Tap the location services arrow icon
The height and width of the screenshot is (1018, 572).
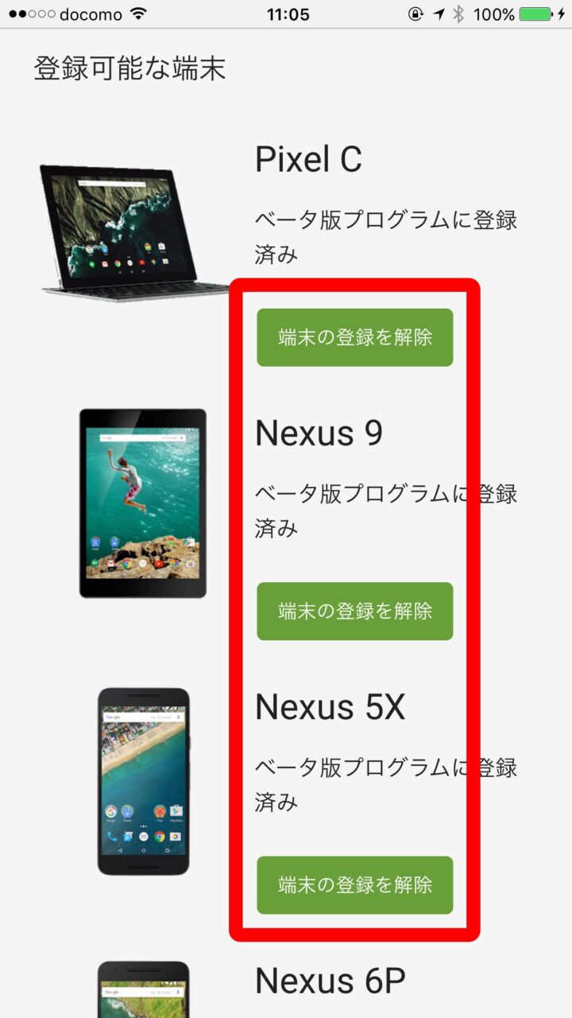pyautogui.click(x=438, y=14)
